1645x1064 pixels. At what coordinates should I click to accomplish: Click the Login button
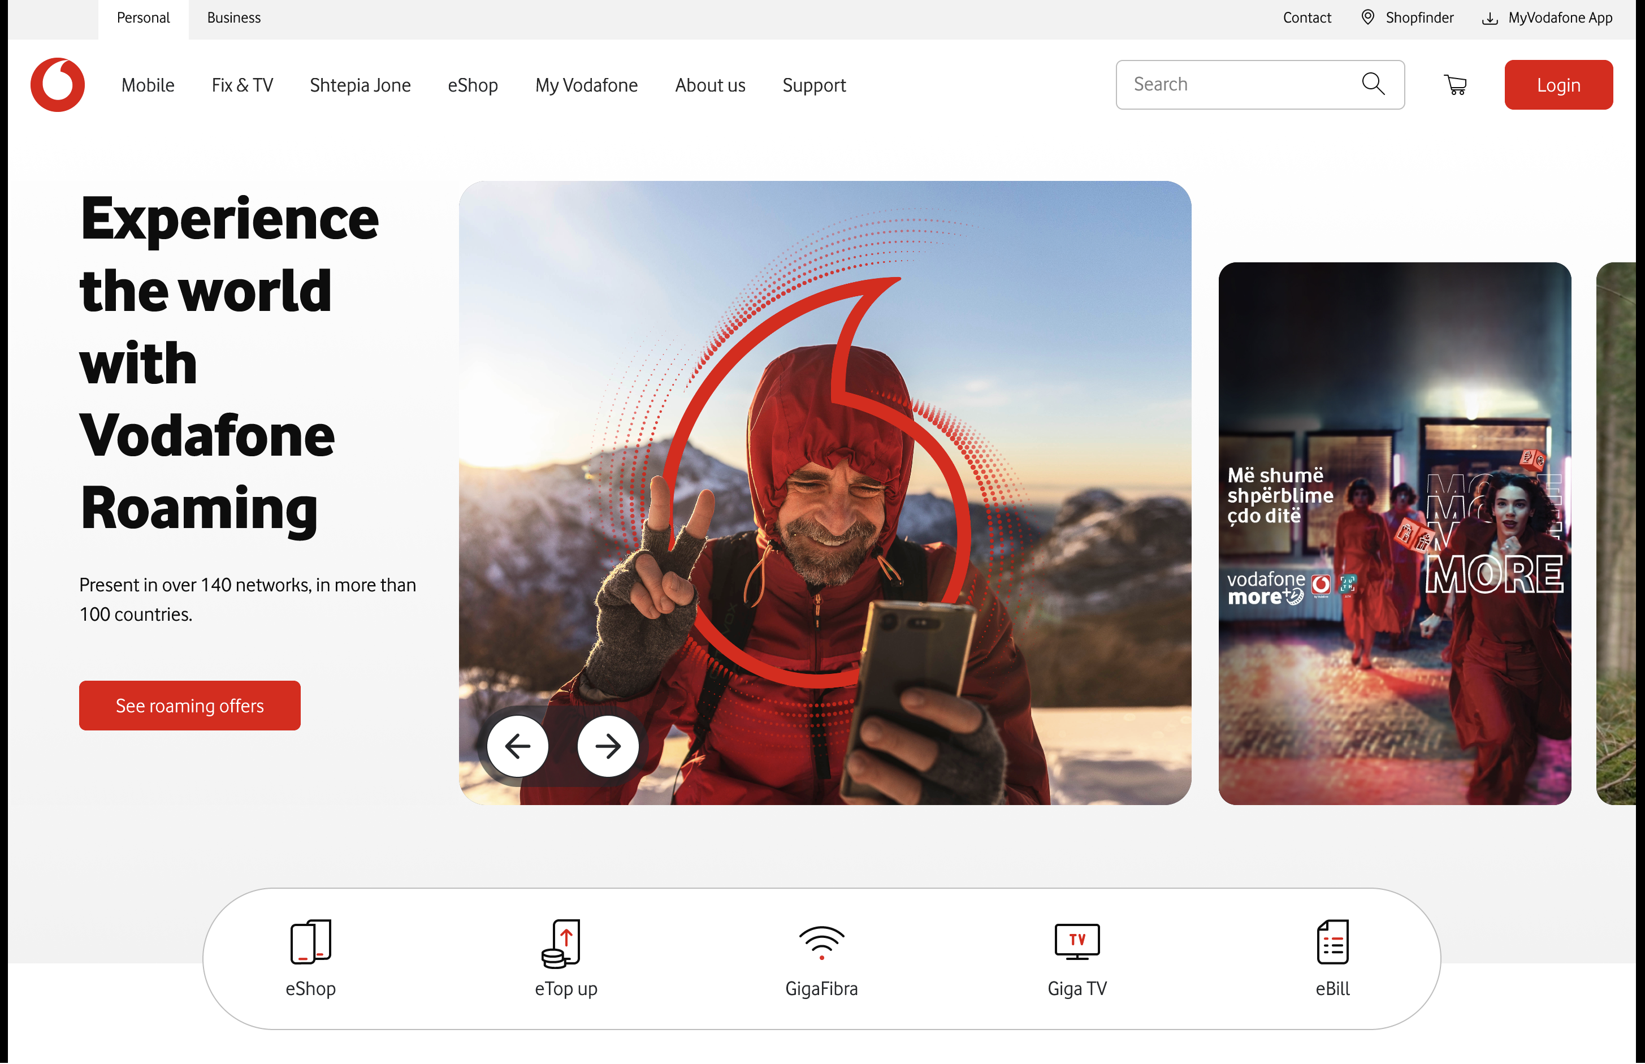(1558, 84)
